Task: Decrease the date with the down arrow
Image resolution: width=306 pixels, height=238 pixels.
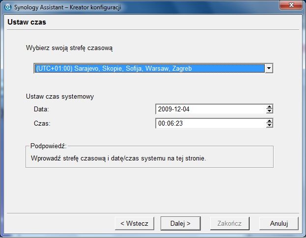Action: coord(269,111)
